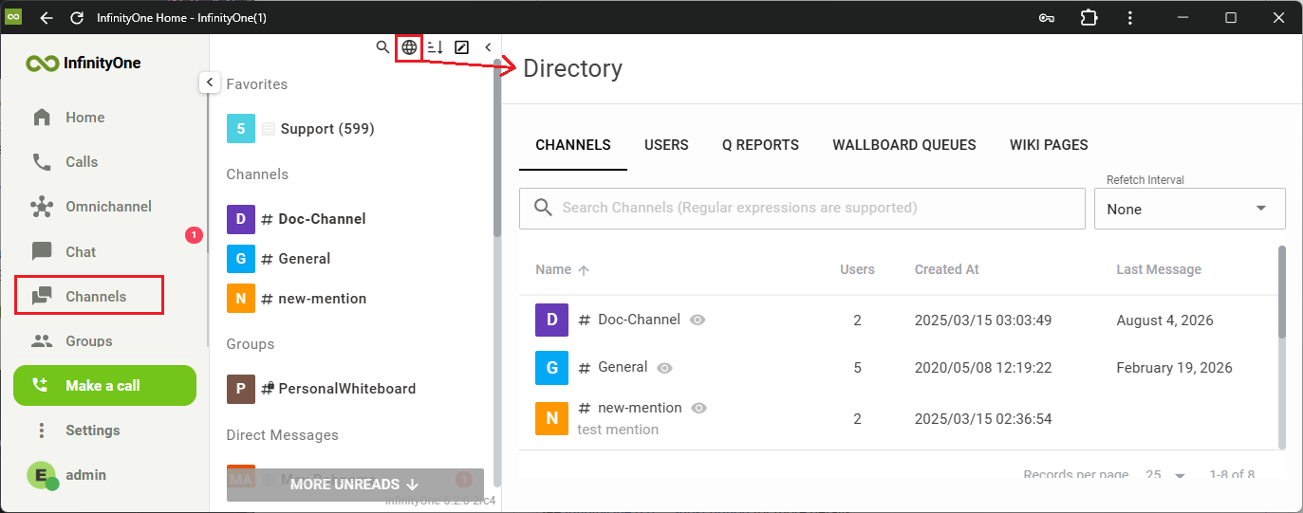The image size is (1303, 513).
Task: Open General channel in sidebar list
Action: click(304, 259)
